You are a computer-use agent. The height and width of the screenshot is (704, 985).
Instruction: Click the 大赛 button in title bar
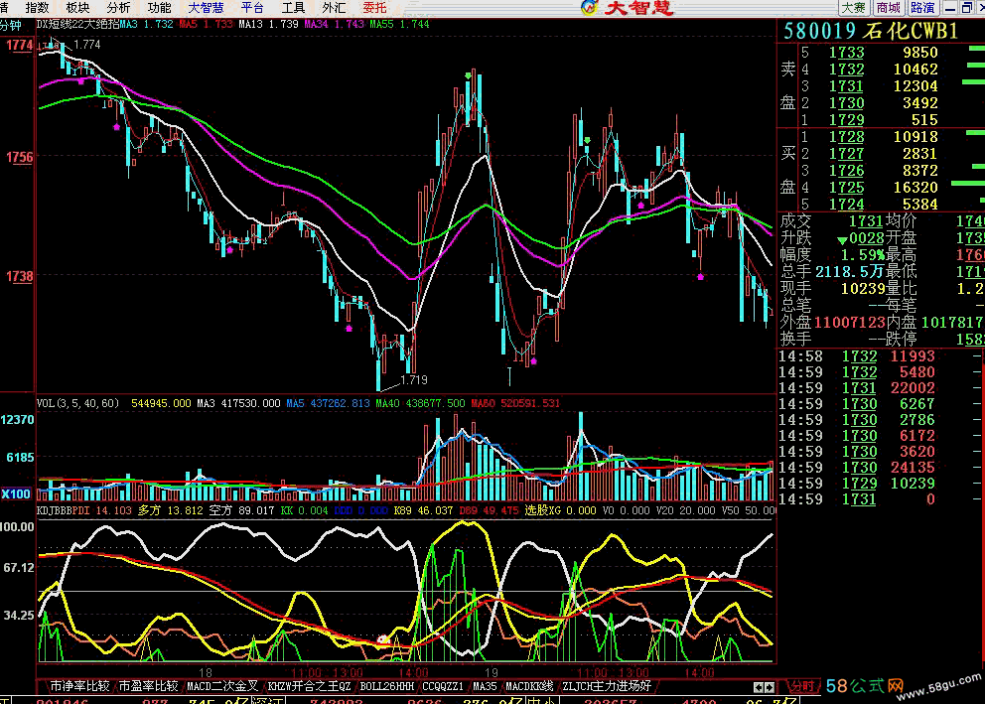pos(854,8)
